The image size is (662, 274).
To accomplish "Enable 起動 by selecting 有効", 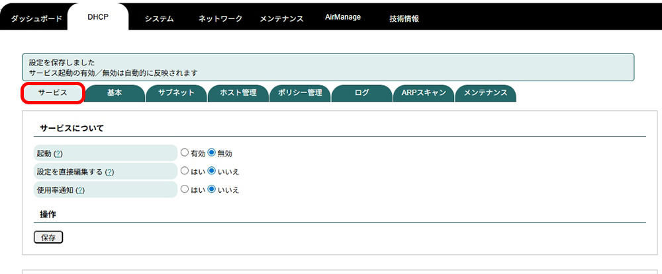I will pos(185,153).
